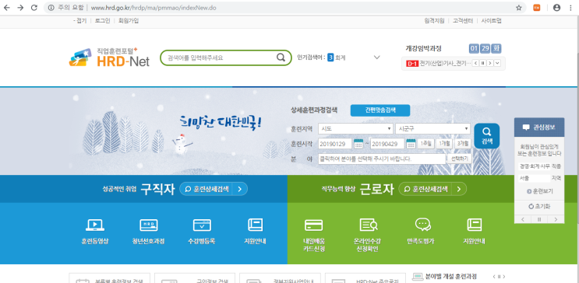Image resolution: width=579 pixels, height=283 pixels.
Task: Click the 접기 link at top
Action: click(x=79, y=21)
